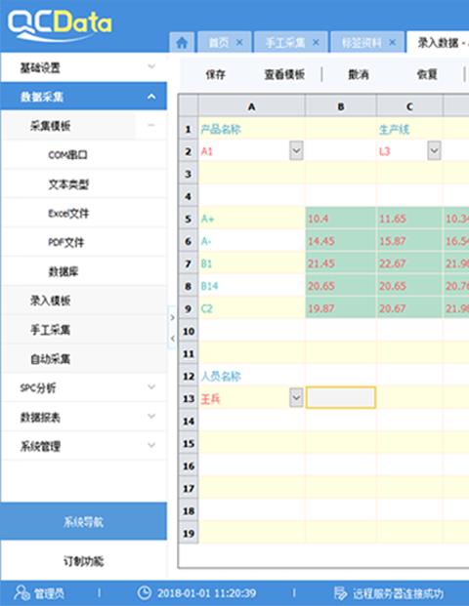Click the 查看模板 button
Image resolution: width=469 pixels, height=606 pixels.
point(284,74)
